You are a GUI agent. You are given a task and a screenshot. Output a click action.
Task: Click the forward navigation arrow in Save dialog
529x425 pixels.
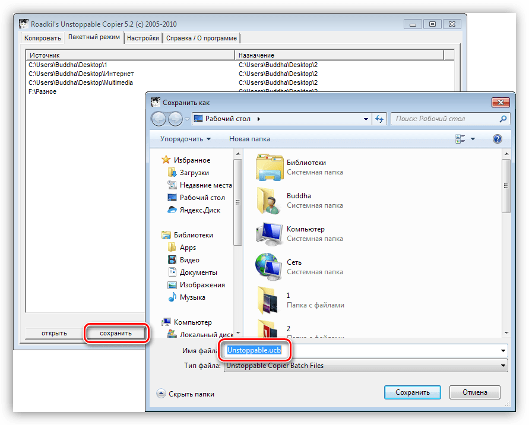click(x=175, y=119)
